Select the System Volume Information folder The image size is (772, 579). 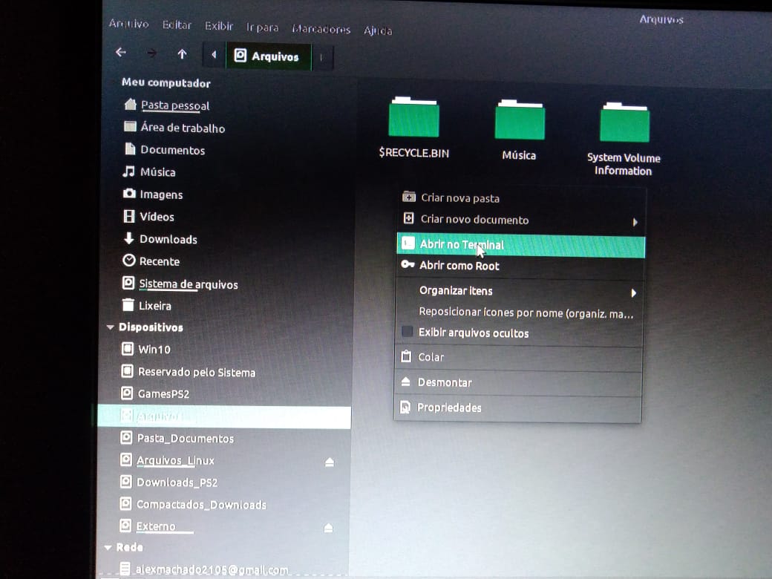tap(624, 140)
